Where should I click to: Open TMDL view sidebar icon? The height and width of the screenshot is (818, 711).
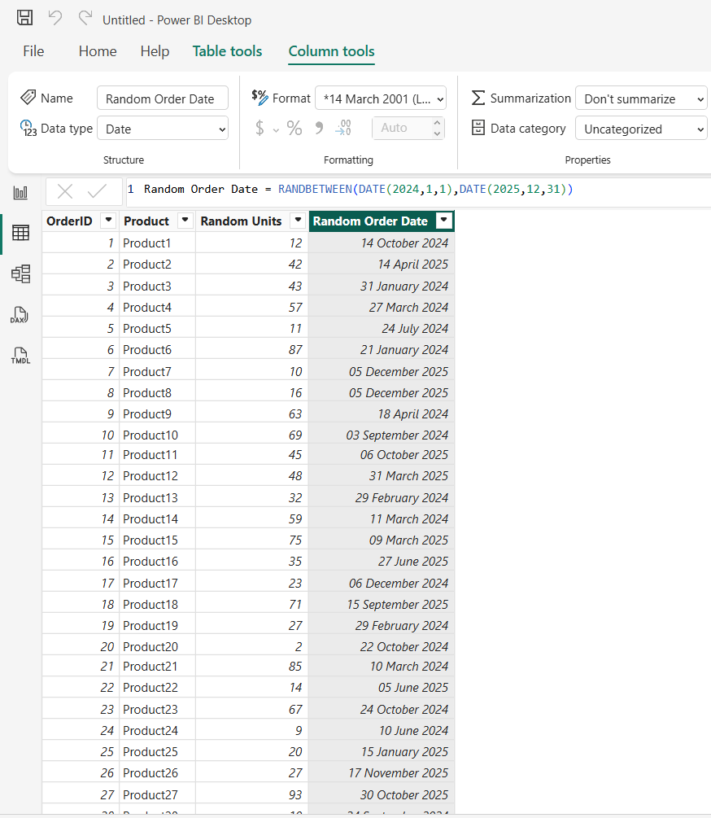point(20,356)
